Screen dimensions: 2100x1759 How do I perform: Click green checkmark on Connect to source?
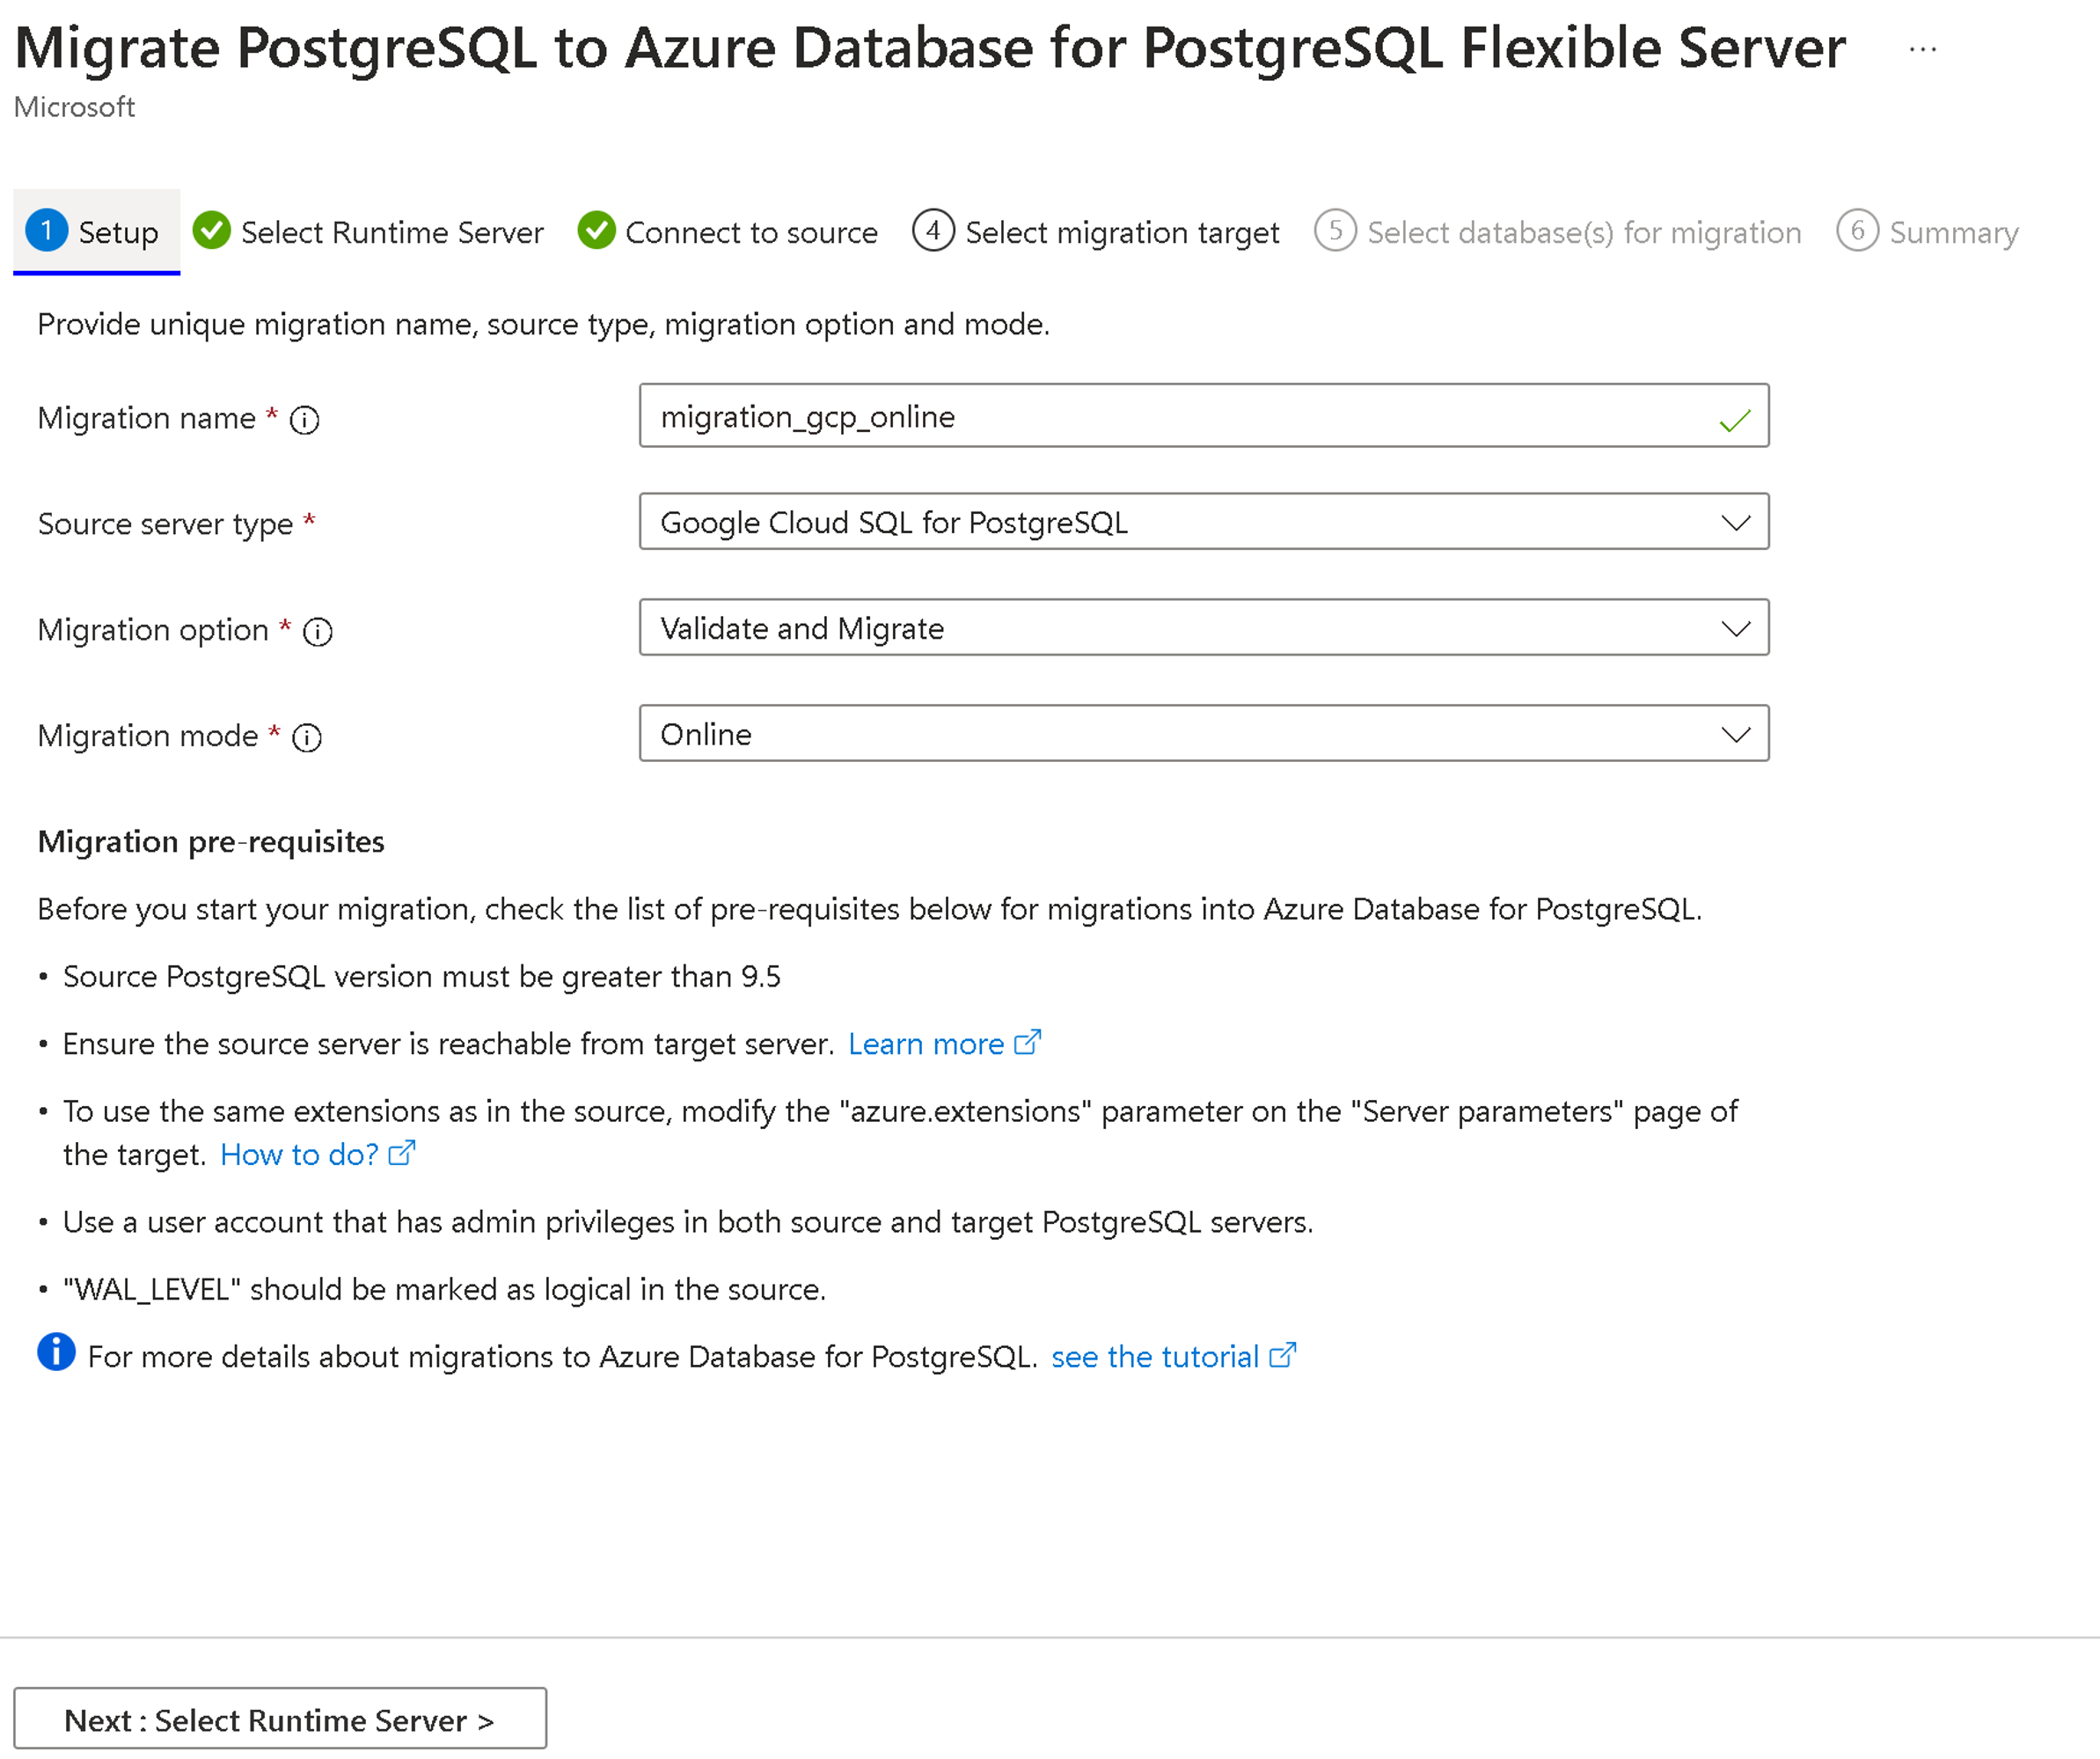pyautogui.click(x=596, y=231)
